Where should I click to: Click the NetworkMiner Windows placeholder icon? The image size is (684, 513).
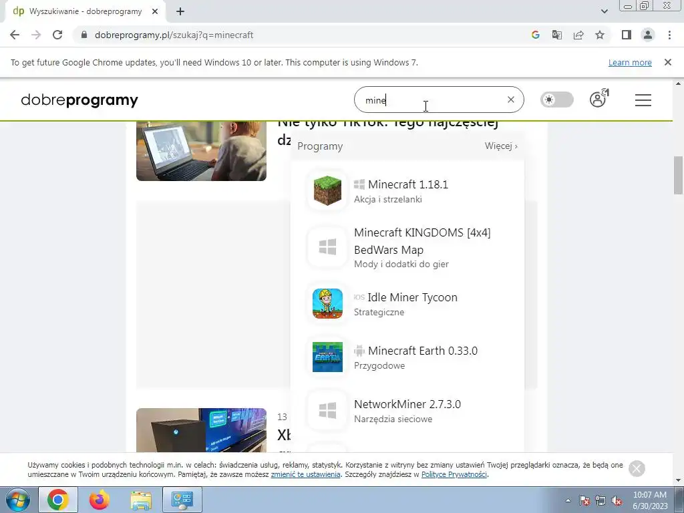coord(327,411)
